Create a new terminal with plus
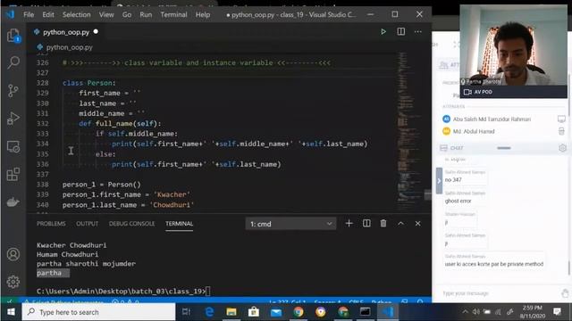572x321 pixels. pyautogui.click(x=349, y=223)
